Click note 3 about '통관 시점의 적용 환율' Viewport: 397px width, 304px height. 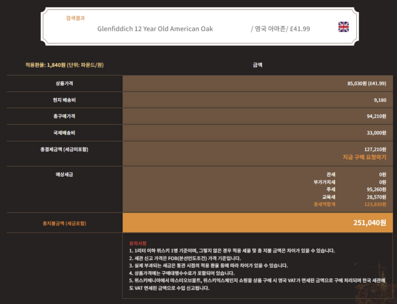point(208,266)
